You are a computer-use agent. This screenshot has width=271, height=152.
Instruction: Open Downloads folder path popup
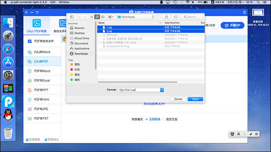click(x=135, y=17)
